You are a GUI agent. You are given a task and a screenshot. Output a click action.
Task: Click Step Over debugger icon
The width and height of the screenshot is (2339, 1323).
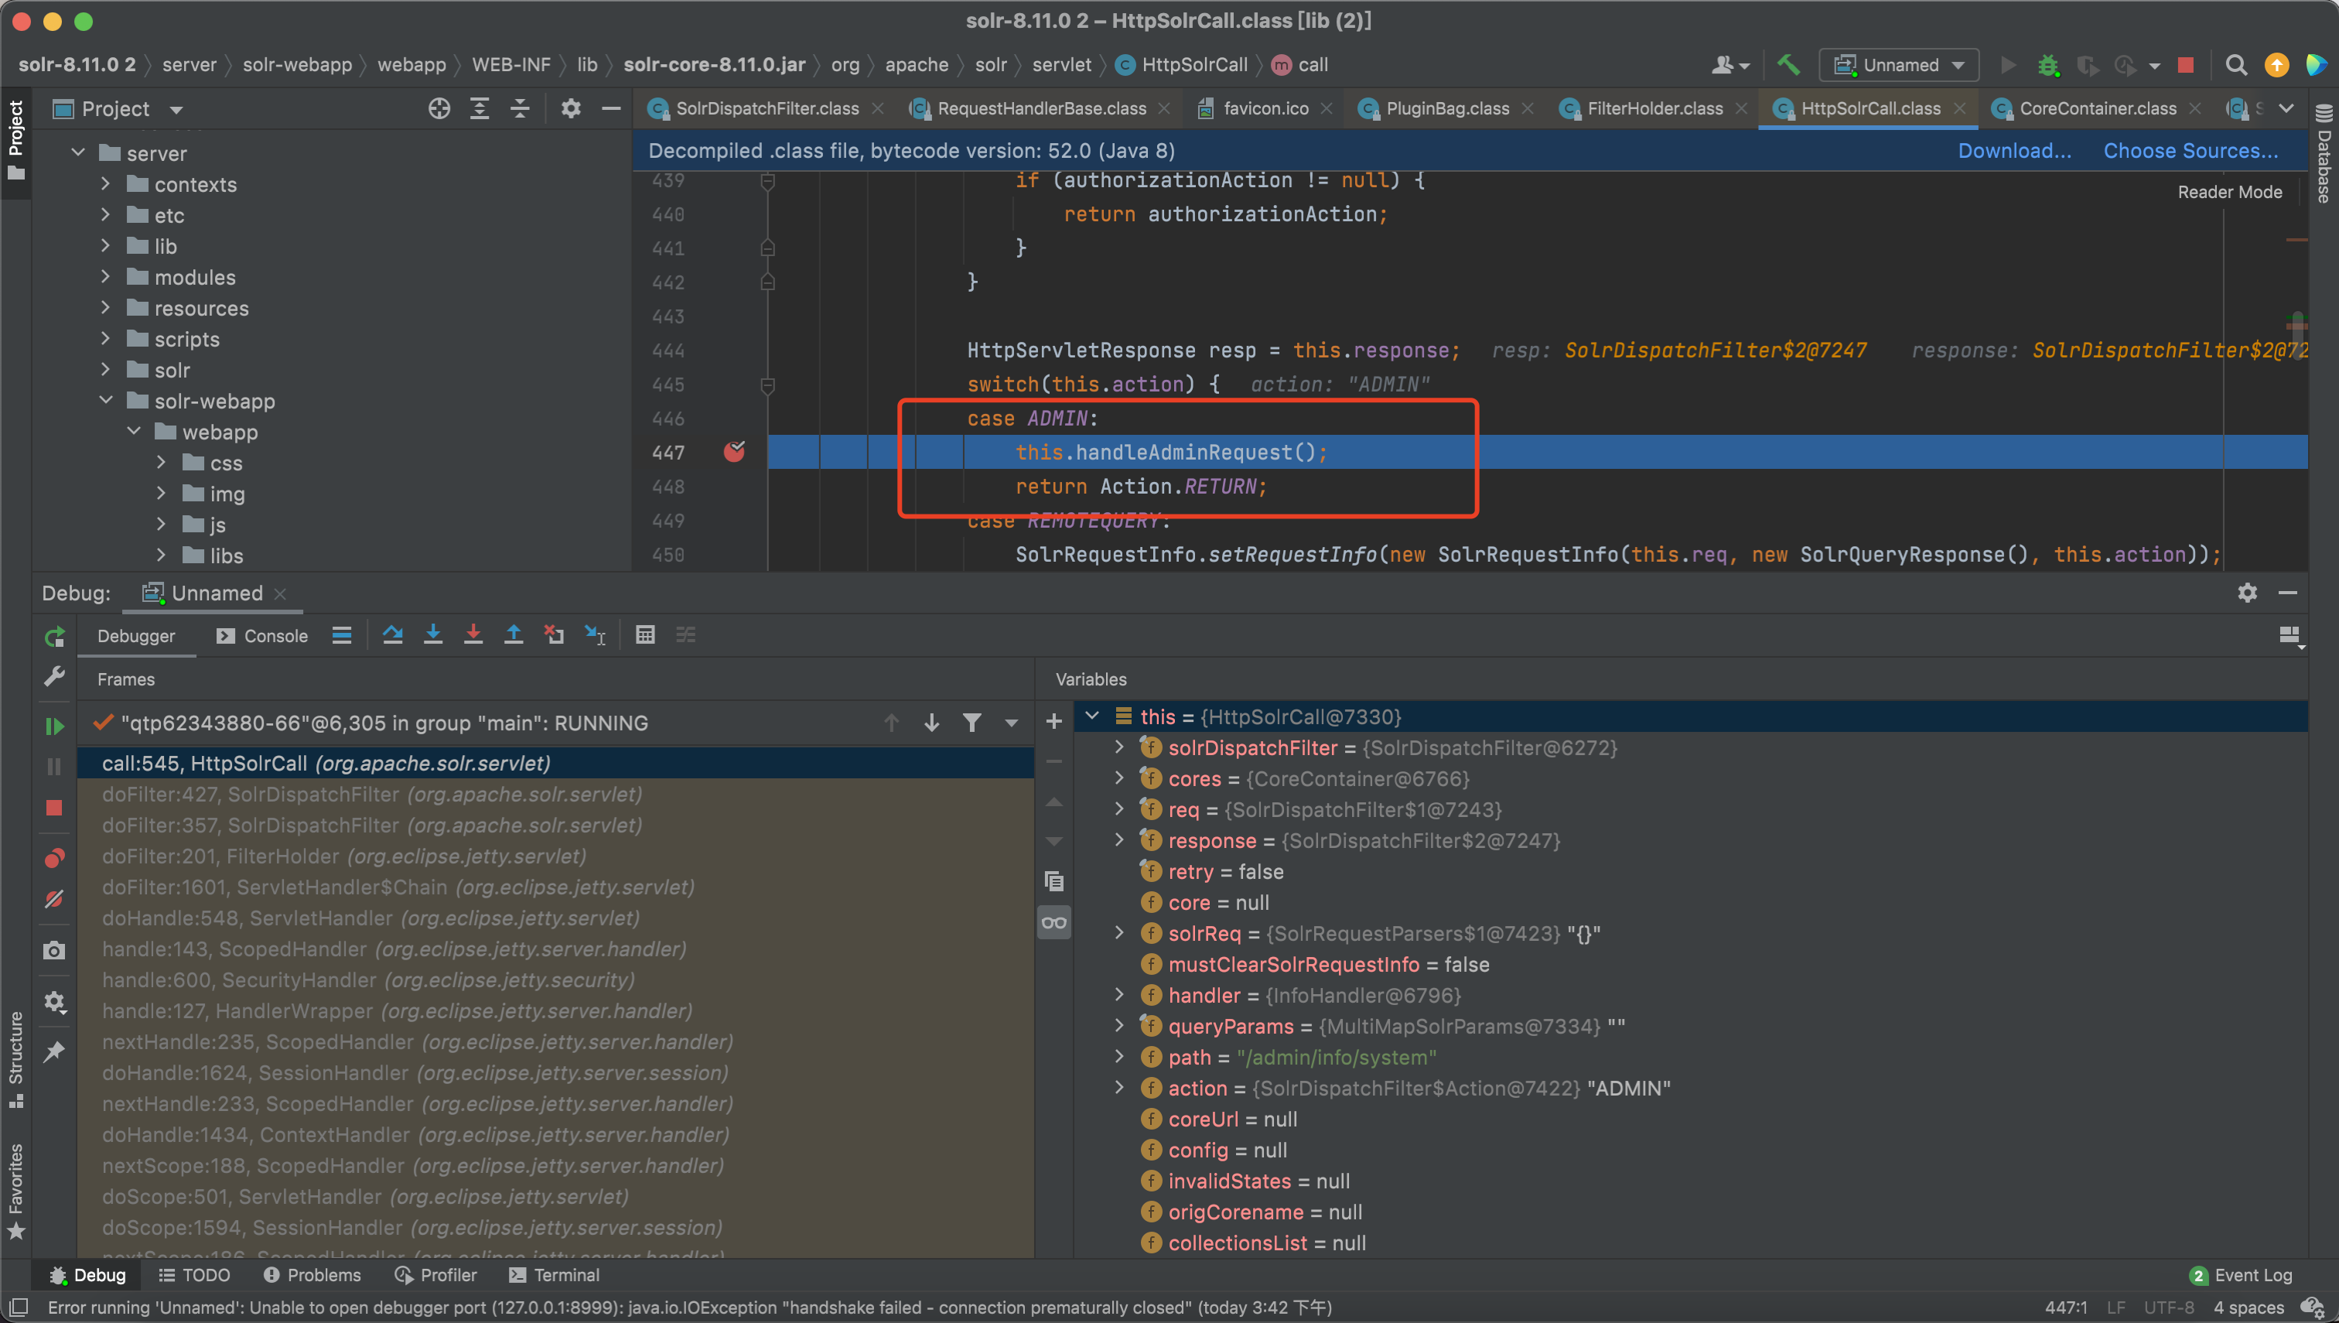pyautogui.click(x=392, y=635)
